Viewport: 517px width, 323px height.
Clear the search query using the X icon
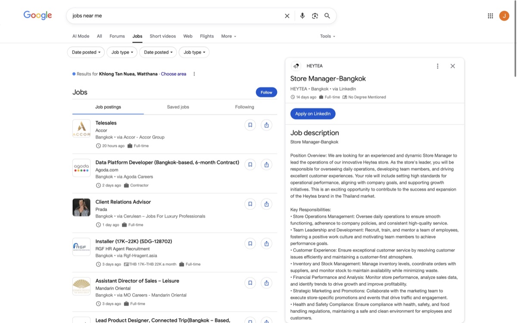[287, 15]
